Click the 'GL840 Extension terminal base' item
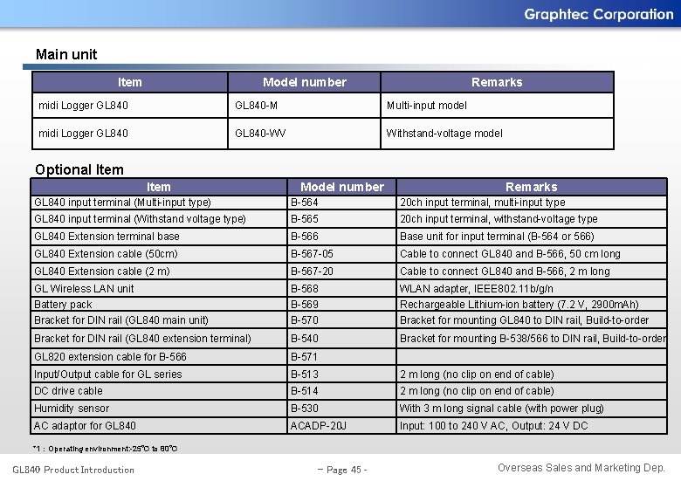This screenshot has height=481, width=681. tap(107, 237)
